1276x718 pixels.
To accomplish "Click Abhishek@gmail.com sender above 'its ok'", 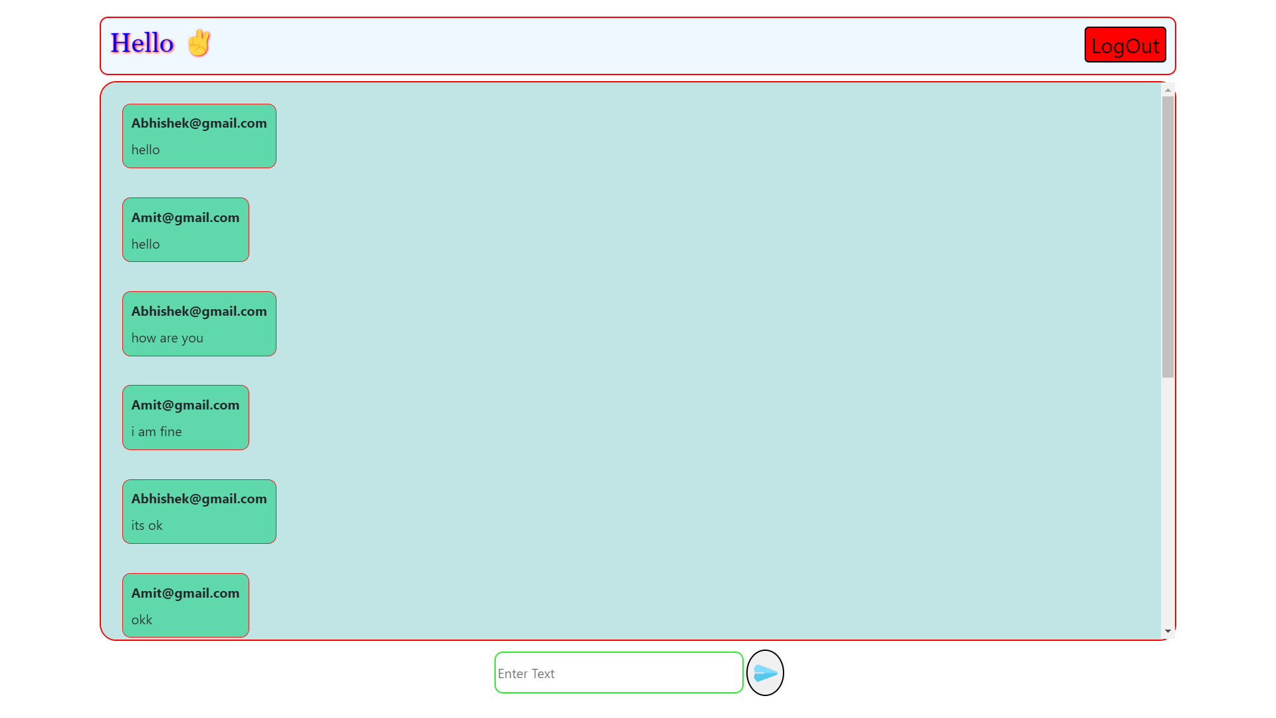I will [199, 499].
